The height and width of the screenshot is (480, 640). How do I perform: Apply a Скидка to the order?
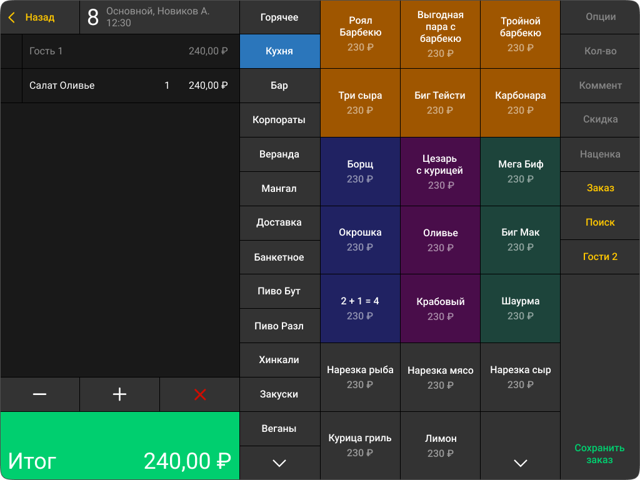(x=599, y=120)
